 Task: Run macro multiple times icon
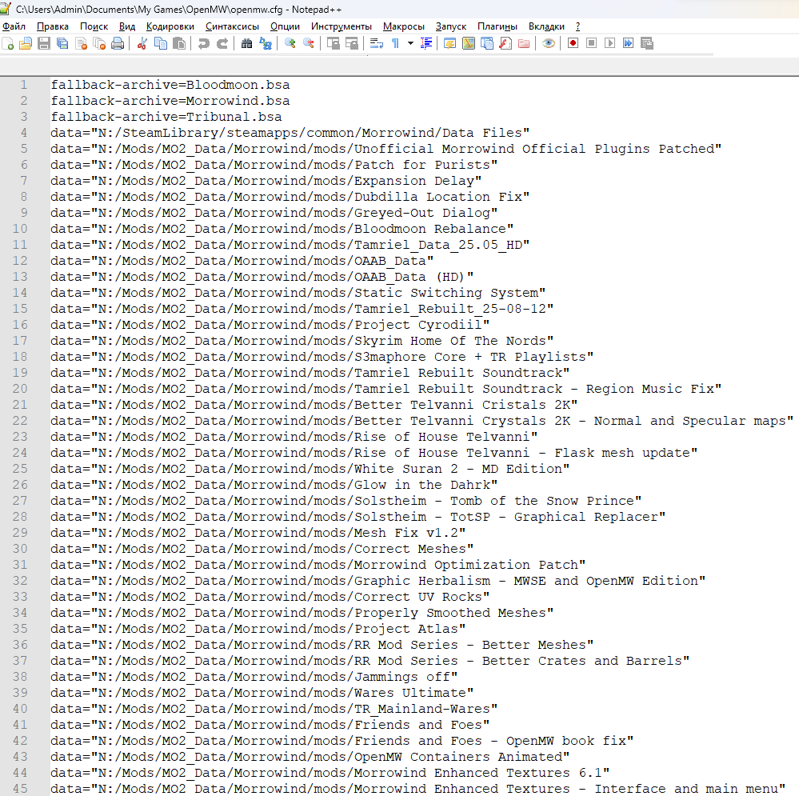628,44
